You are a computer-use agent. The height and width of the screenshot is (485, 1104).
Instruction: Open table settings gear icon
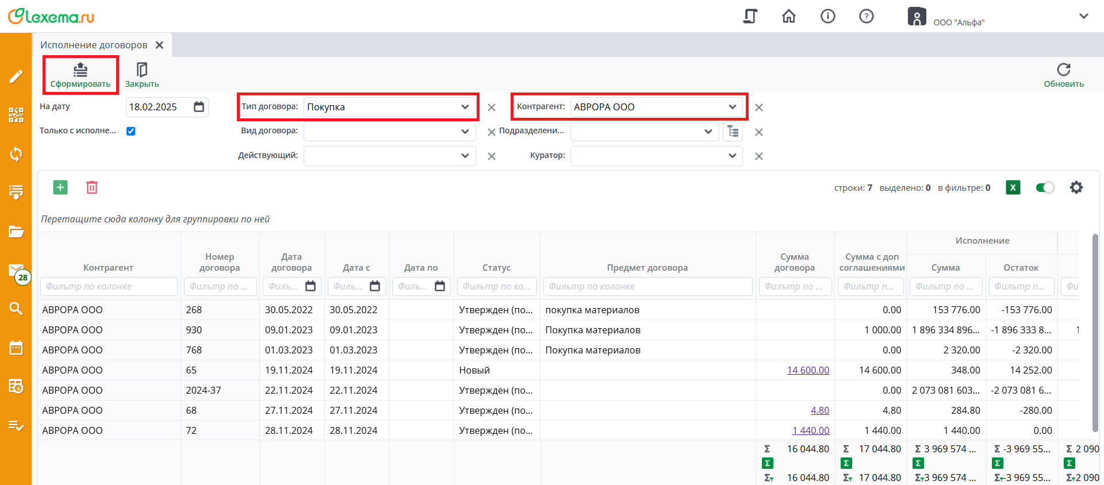coord(1076,187)
